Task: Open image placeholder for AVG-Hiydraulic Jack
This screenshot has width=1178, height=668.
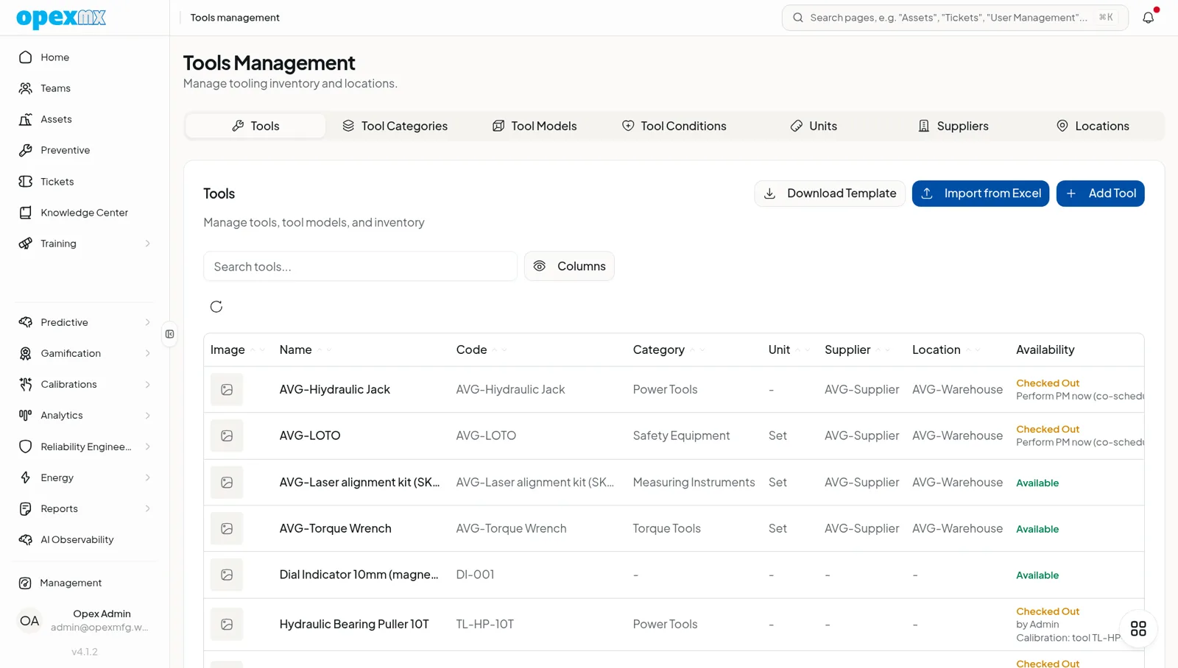Action: pos(227,389)
